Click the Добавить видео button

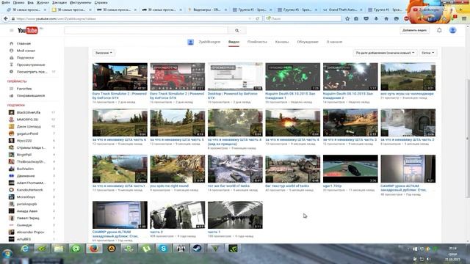[x=414, y=30]
